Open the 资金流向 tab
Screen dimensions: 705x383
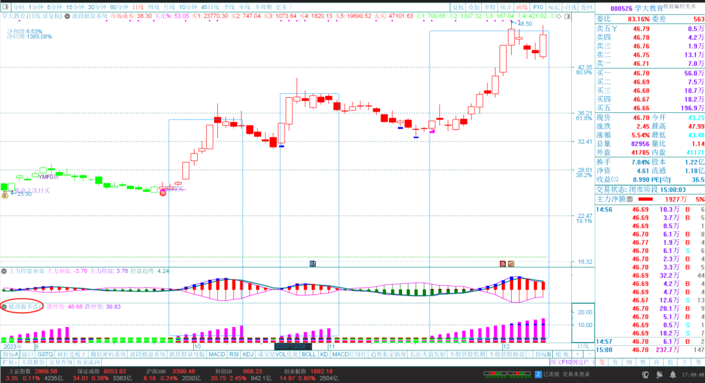click(88, 362)
